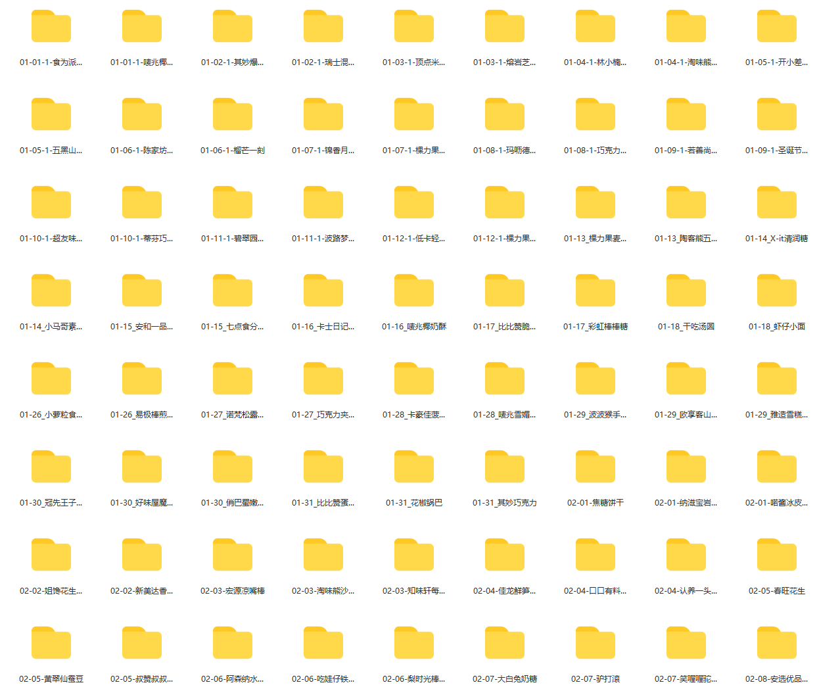The image size is (819, 687).
Task: Click the folder name "01-31_其妙巧克力"
Action: pyautogui.click(x=505, y=503)
